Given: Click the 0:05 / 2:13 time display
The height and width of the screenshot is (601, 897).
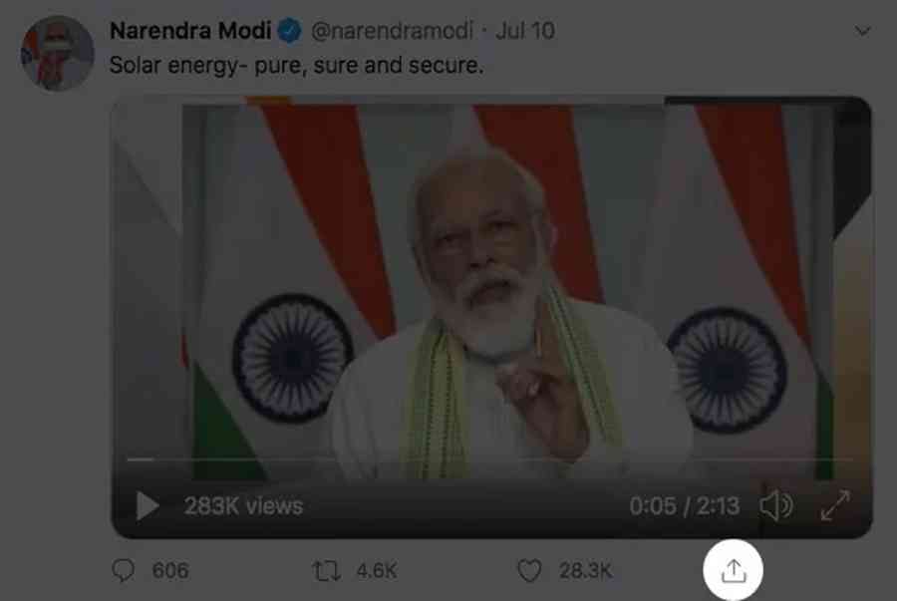Looking at the screenshot, I should 684,506.
